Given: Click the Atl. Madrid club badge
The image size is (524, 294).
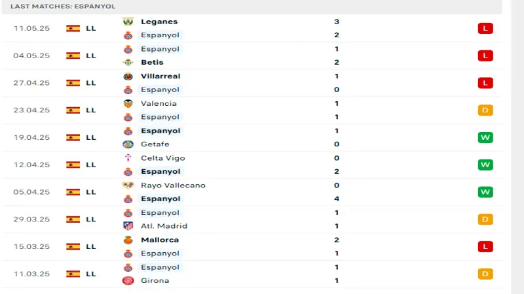Looking at the screenshot, I should (128, 226).
